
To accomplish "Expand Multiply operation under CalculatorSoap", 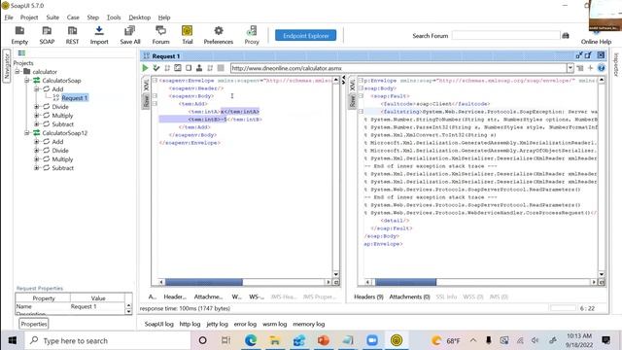I will (37, 115).
